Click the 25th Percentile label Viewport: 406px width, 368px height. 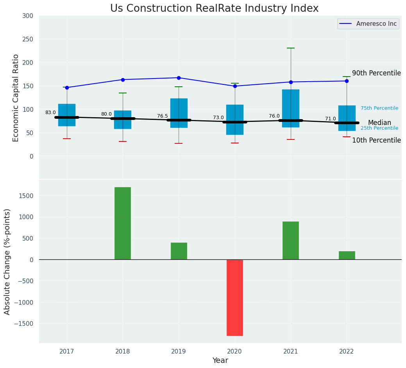379,128
